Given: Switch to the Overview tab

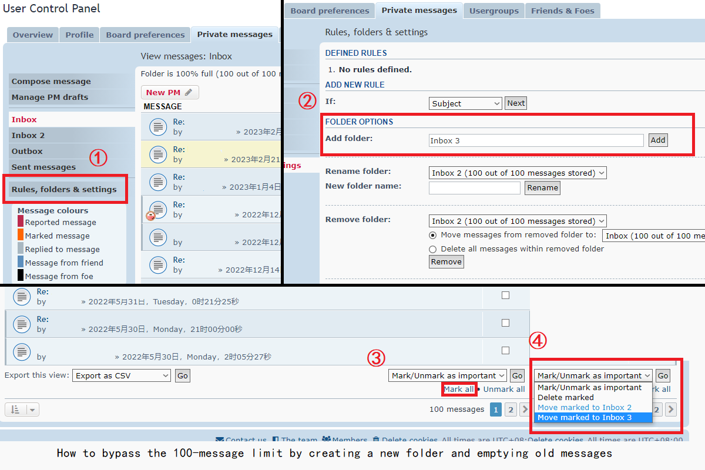Looking at the screenshot, I should click(x=33, y=35).
